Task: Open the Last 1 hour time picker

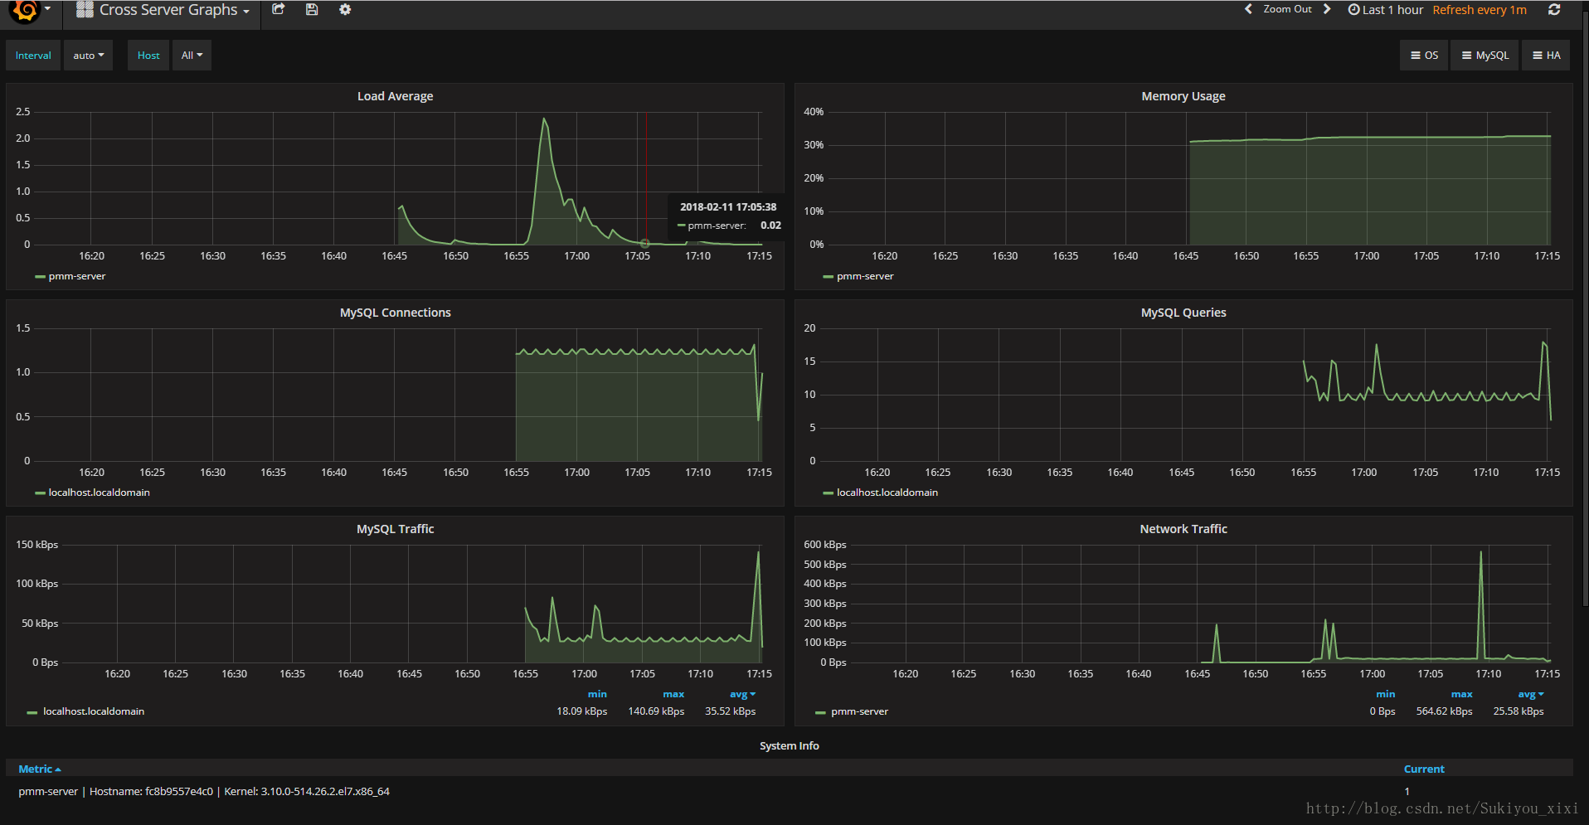Action: point(1385,10)
